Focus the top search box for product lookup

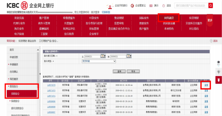click(x=191, y=5)
